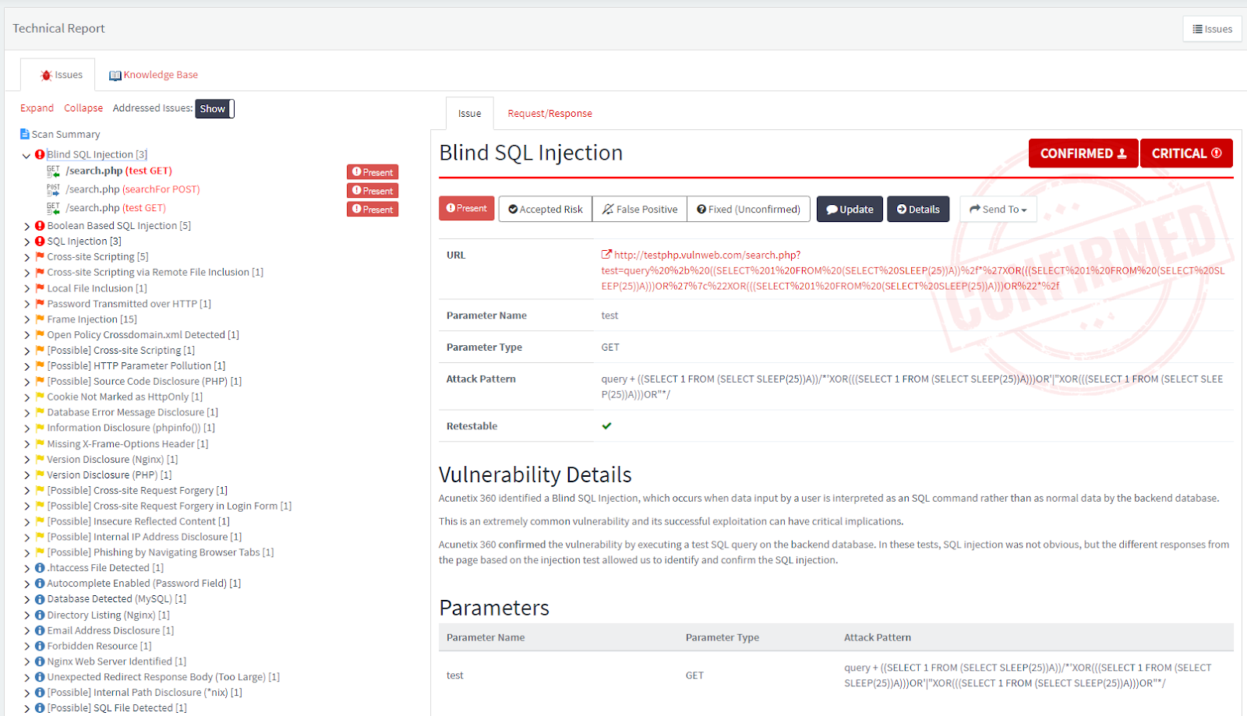Set issue state to Present
The height and width of the screenshot is (716, 1247).
pyautogui.click(x=466, y=209)
